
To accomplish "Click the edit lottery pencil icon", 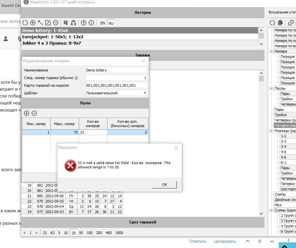I will tap(48, 23).
